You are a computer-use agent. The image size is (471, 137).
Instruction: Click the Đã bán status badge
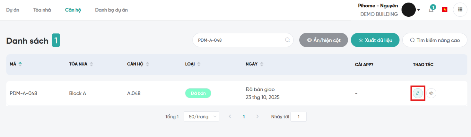198,93
